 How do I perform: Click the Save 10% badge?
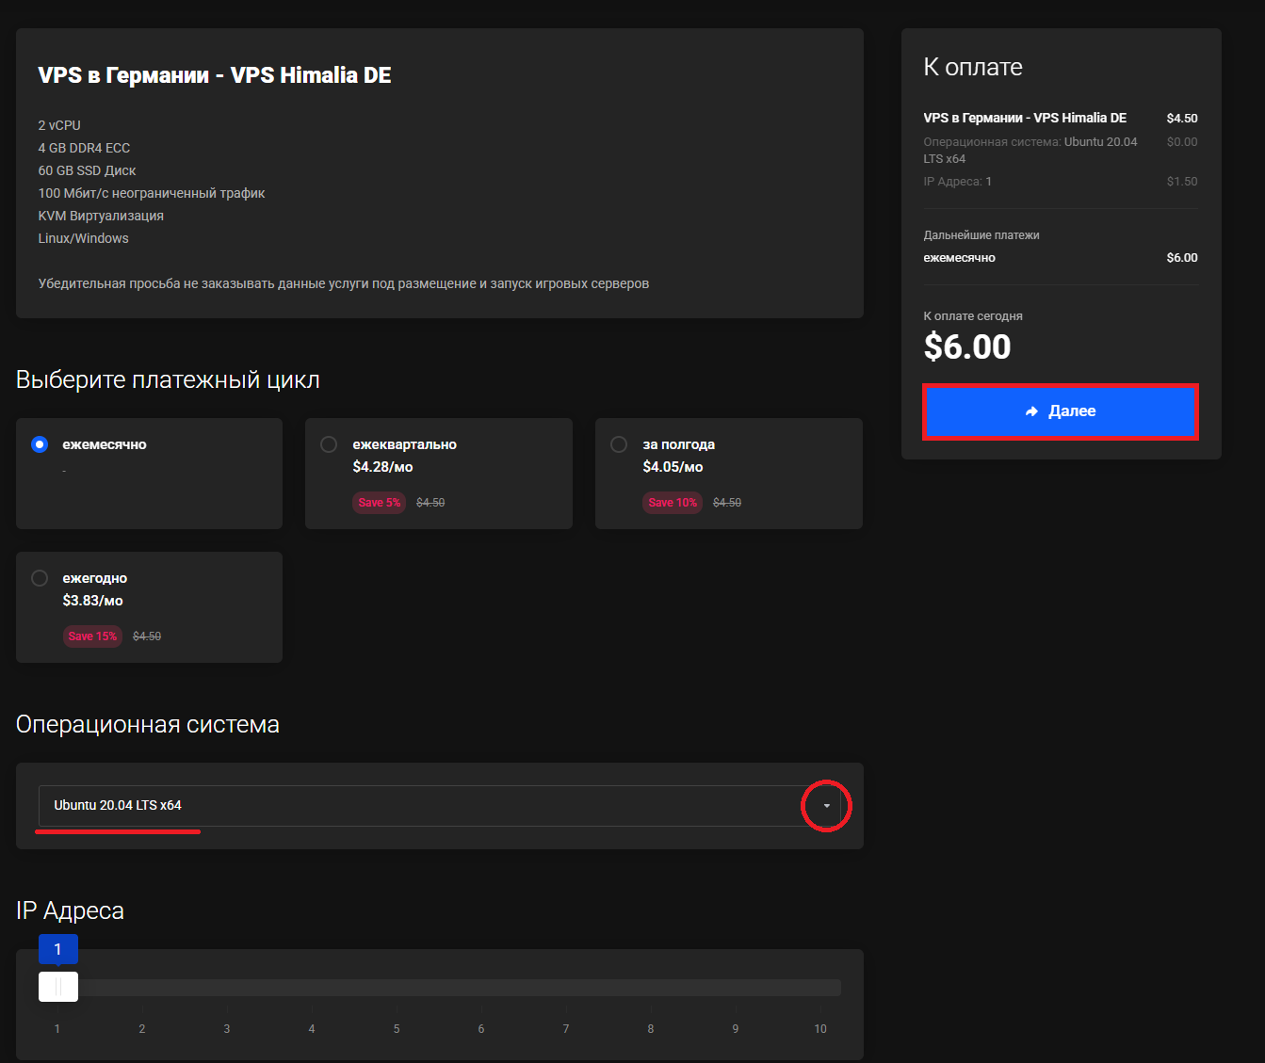[x=673, y=503]
